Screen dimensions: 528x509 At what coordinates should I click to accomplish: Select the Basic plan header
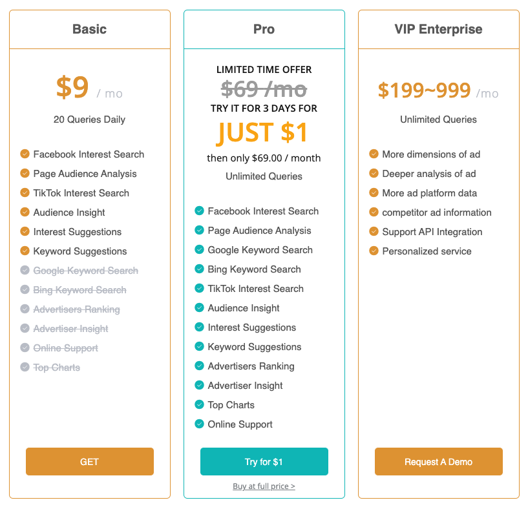[90, 29]
